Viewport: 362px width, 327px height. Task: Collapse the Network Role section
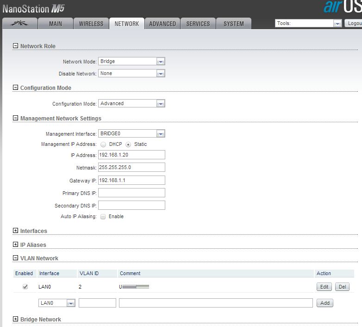pyautogui.click(x=15, y=46)
